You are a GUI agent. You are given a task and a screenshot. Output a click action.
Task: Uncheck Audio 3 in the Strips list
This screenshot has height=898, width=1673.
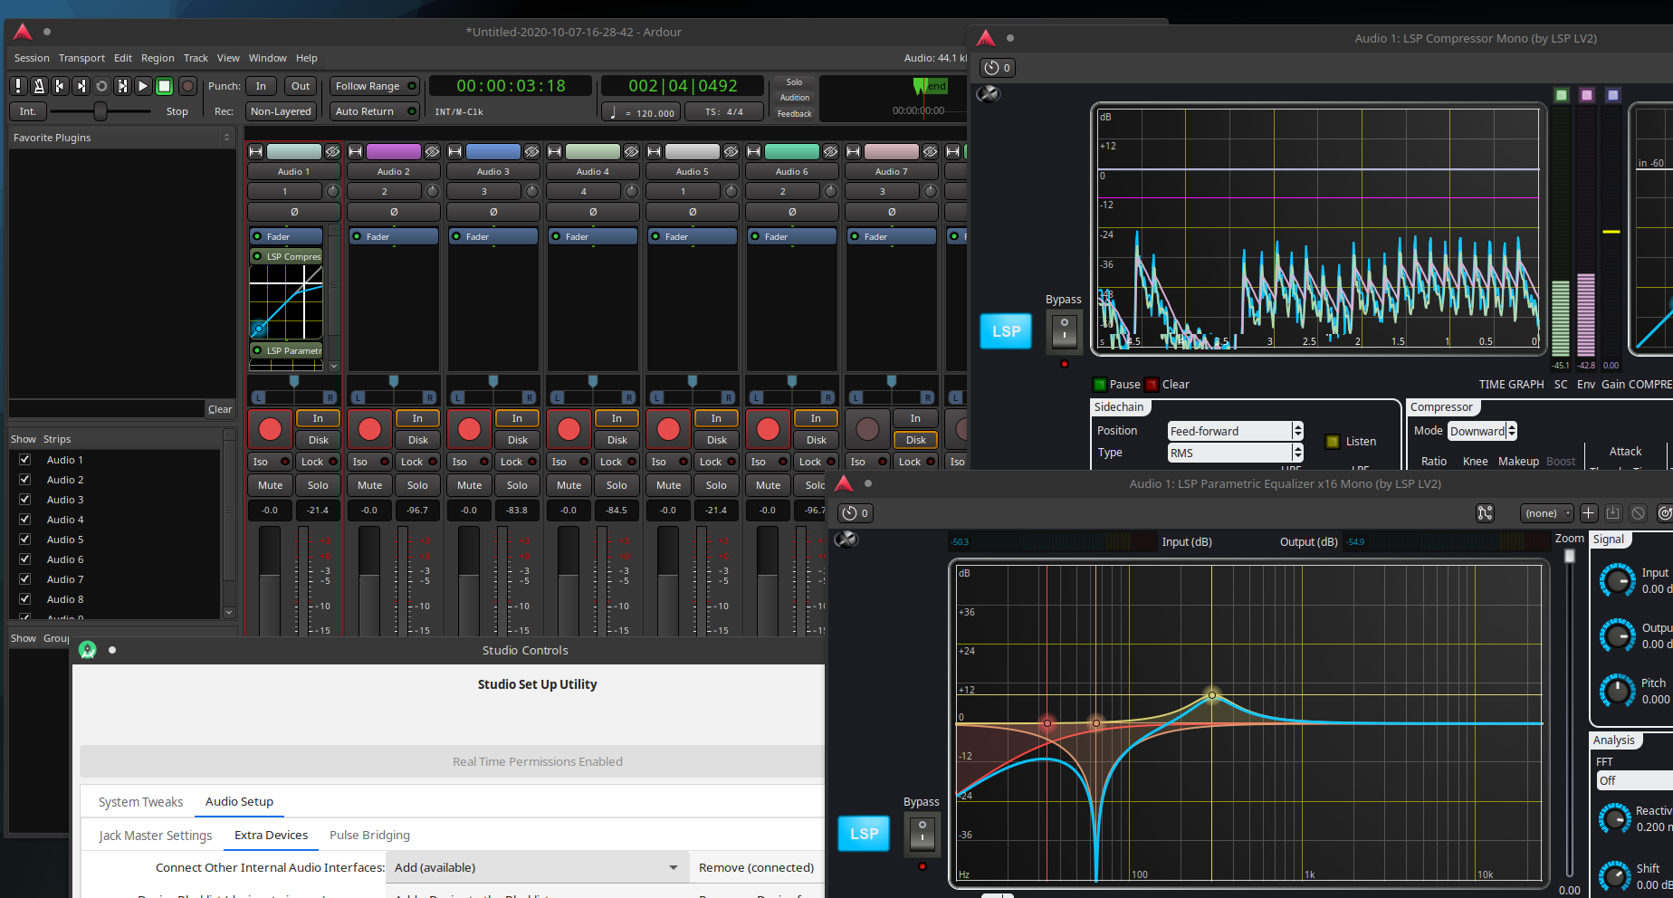click(x=25, y=500)
